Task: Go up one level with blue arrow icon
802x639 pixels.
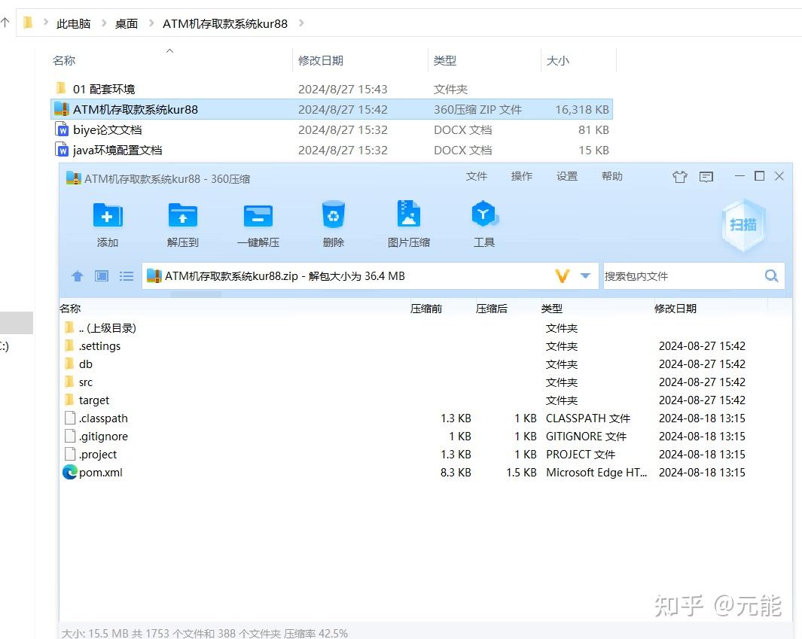Action: coord(78,276)
